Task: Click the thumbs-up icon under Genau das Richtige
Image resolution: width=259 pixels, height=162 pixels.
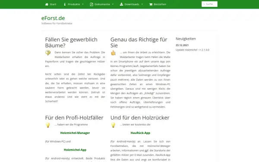Action: click(x=113, y=53)
